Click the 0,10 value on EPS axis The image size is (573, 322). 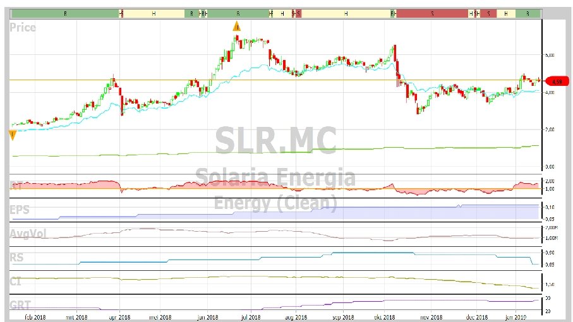pyautogui.click(x=550, y=207)
